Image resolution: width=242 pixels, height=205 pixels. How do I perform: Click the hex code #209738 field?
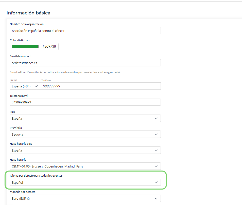point(49,47)
